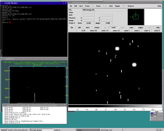Image resolution: width=164 pixels, height=131 pixels.
Task: Click the ds9 panner compass thumbnail
Action: pyautogui.click(x=136, y=17)
